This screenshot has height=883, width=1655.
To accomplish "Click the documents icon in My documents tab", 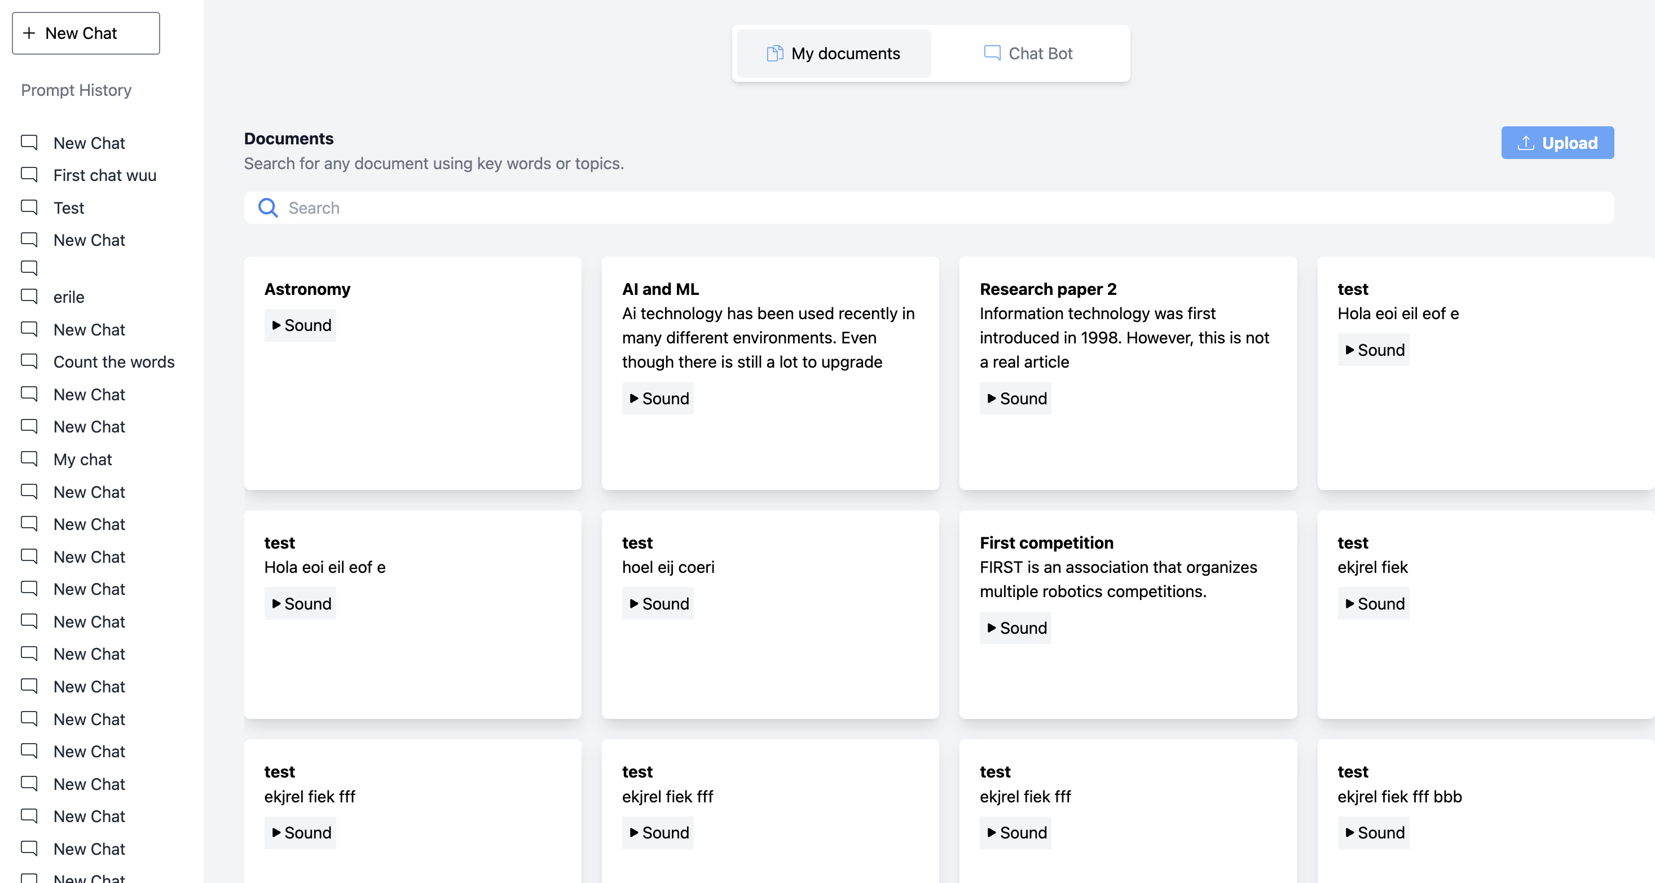I will (775, 54).
